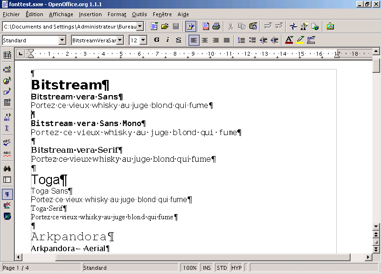Click the HYP hyperlink mode status field

coord(237,268)
